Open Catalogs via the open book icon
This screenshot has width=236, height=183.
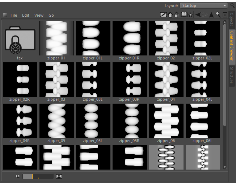pos(184,14)
